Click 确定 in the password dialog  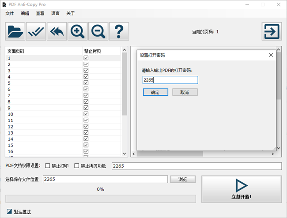tap(155, 92)
